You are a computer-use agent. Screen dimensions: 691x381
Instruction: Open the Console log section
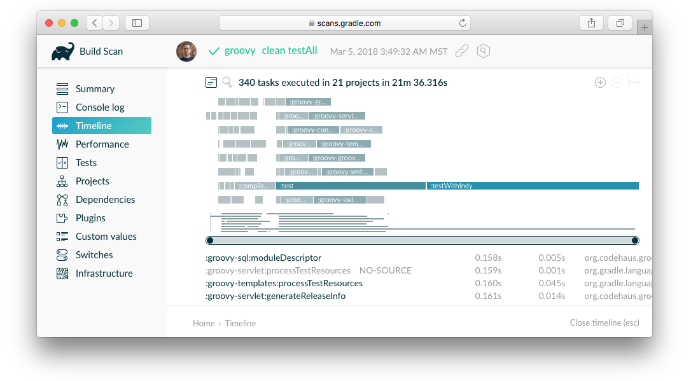click(x=100, y=107)
